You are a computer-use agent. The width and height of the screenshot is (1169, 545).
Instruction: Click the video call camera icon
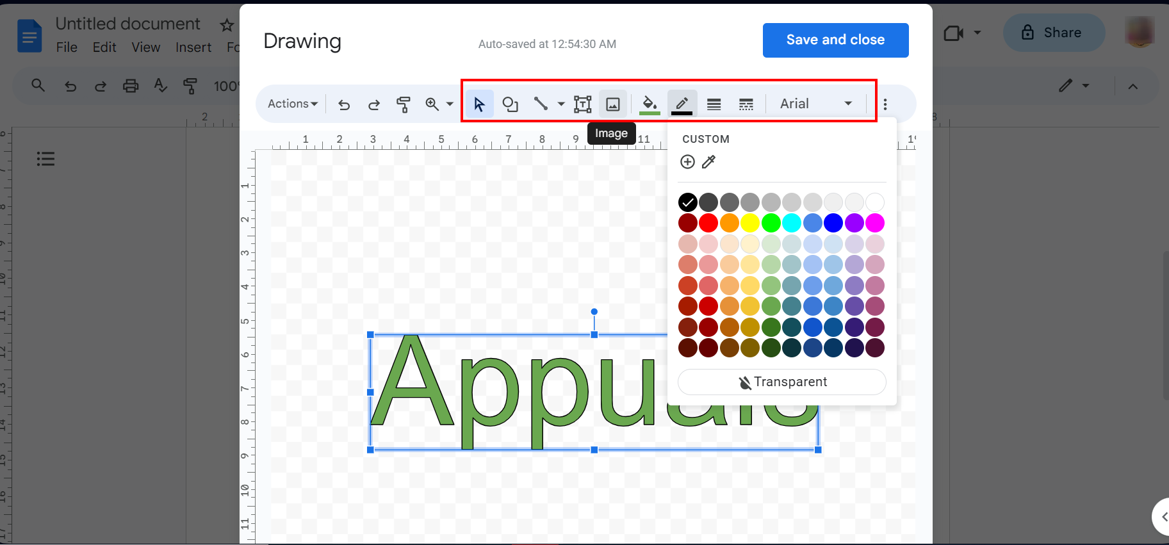tap(954, 33)
